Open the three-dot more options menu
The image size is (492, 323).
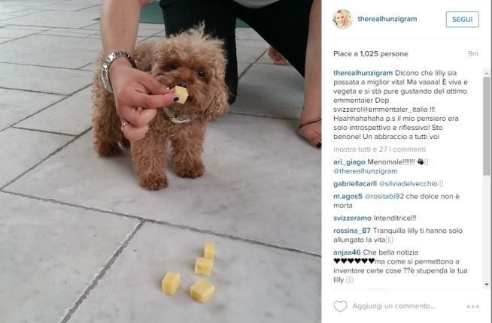pyautogui.click(x=473, y=306)
